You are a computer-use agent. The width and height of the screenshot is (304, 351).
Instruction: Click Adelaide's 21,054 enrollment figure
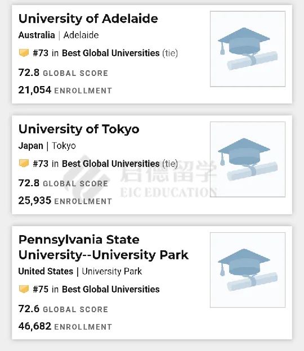(35, 90)
